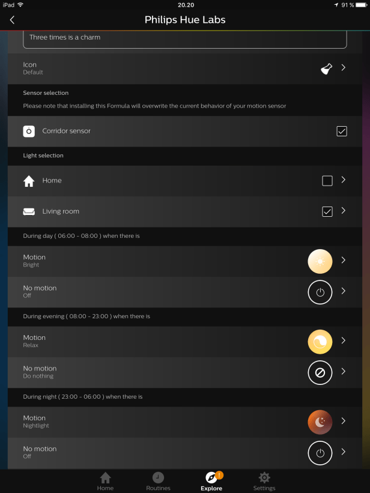This screenshot has width=370, height=493.
Task: Open night Motion Nightlight options chevron
Action: pyautogui.click(x=344, y=422)
